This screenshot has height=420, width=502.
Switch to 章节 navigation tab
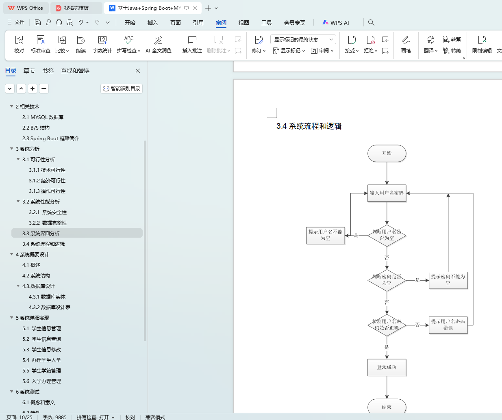click(29, 71)
